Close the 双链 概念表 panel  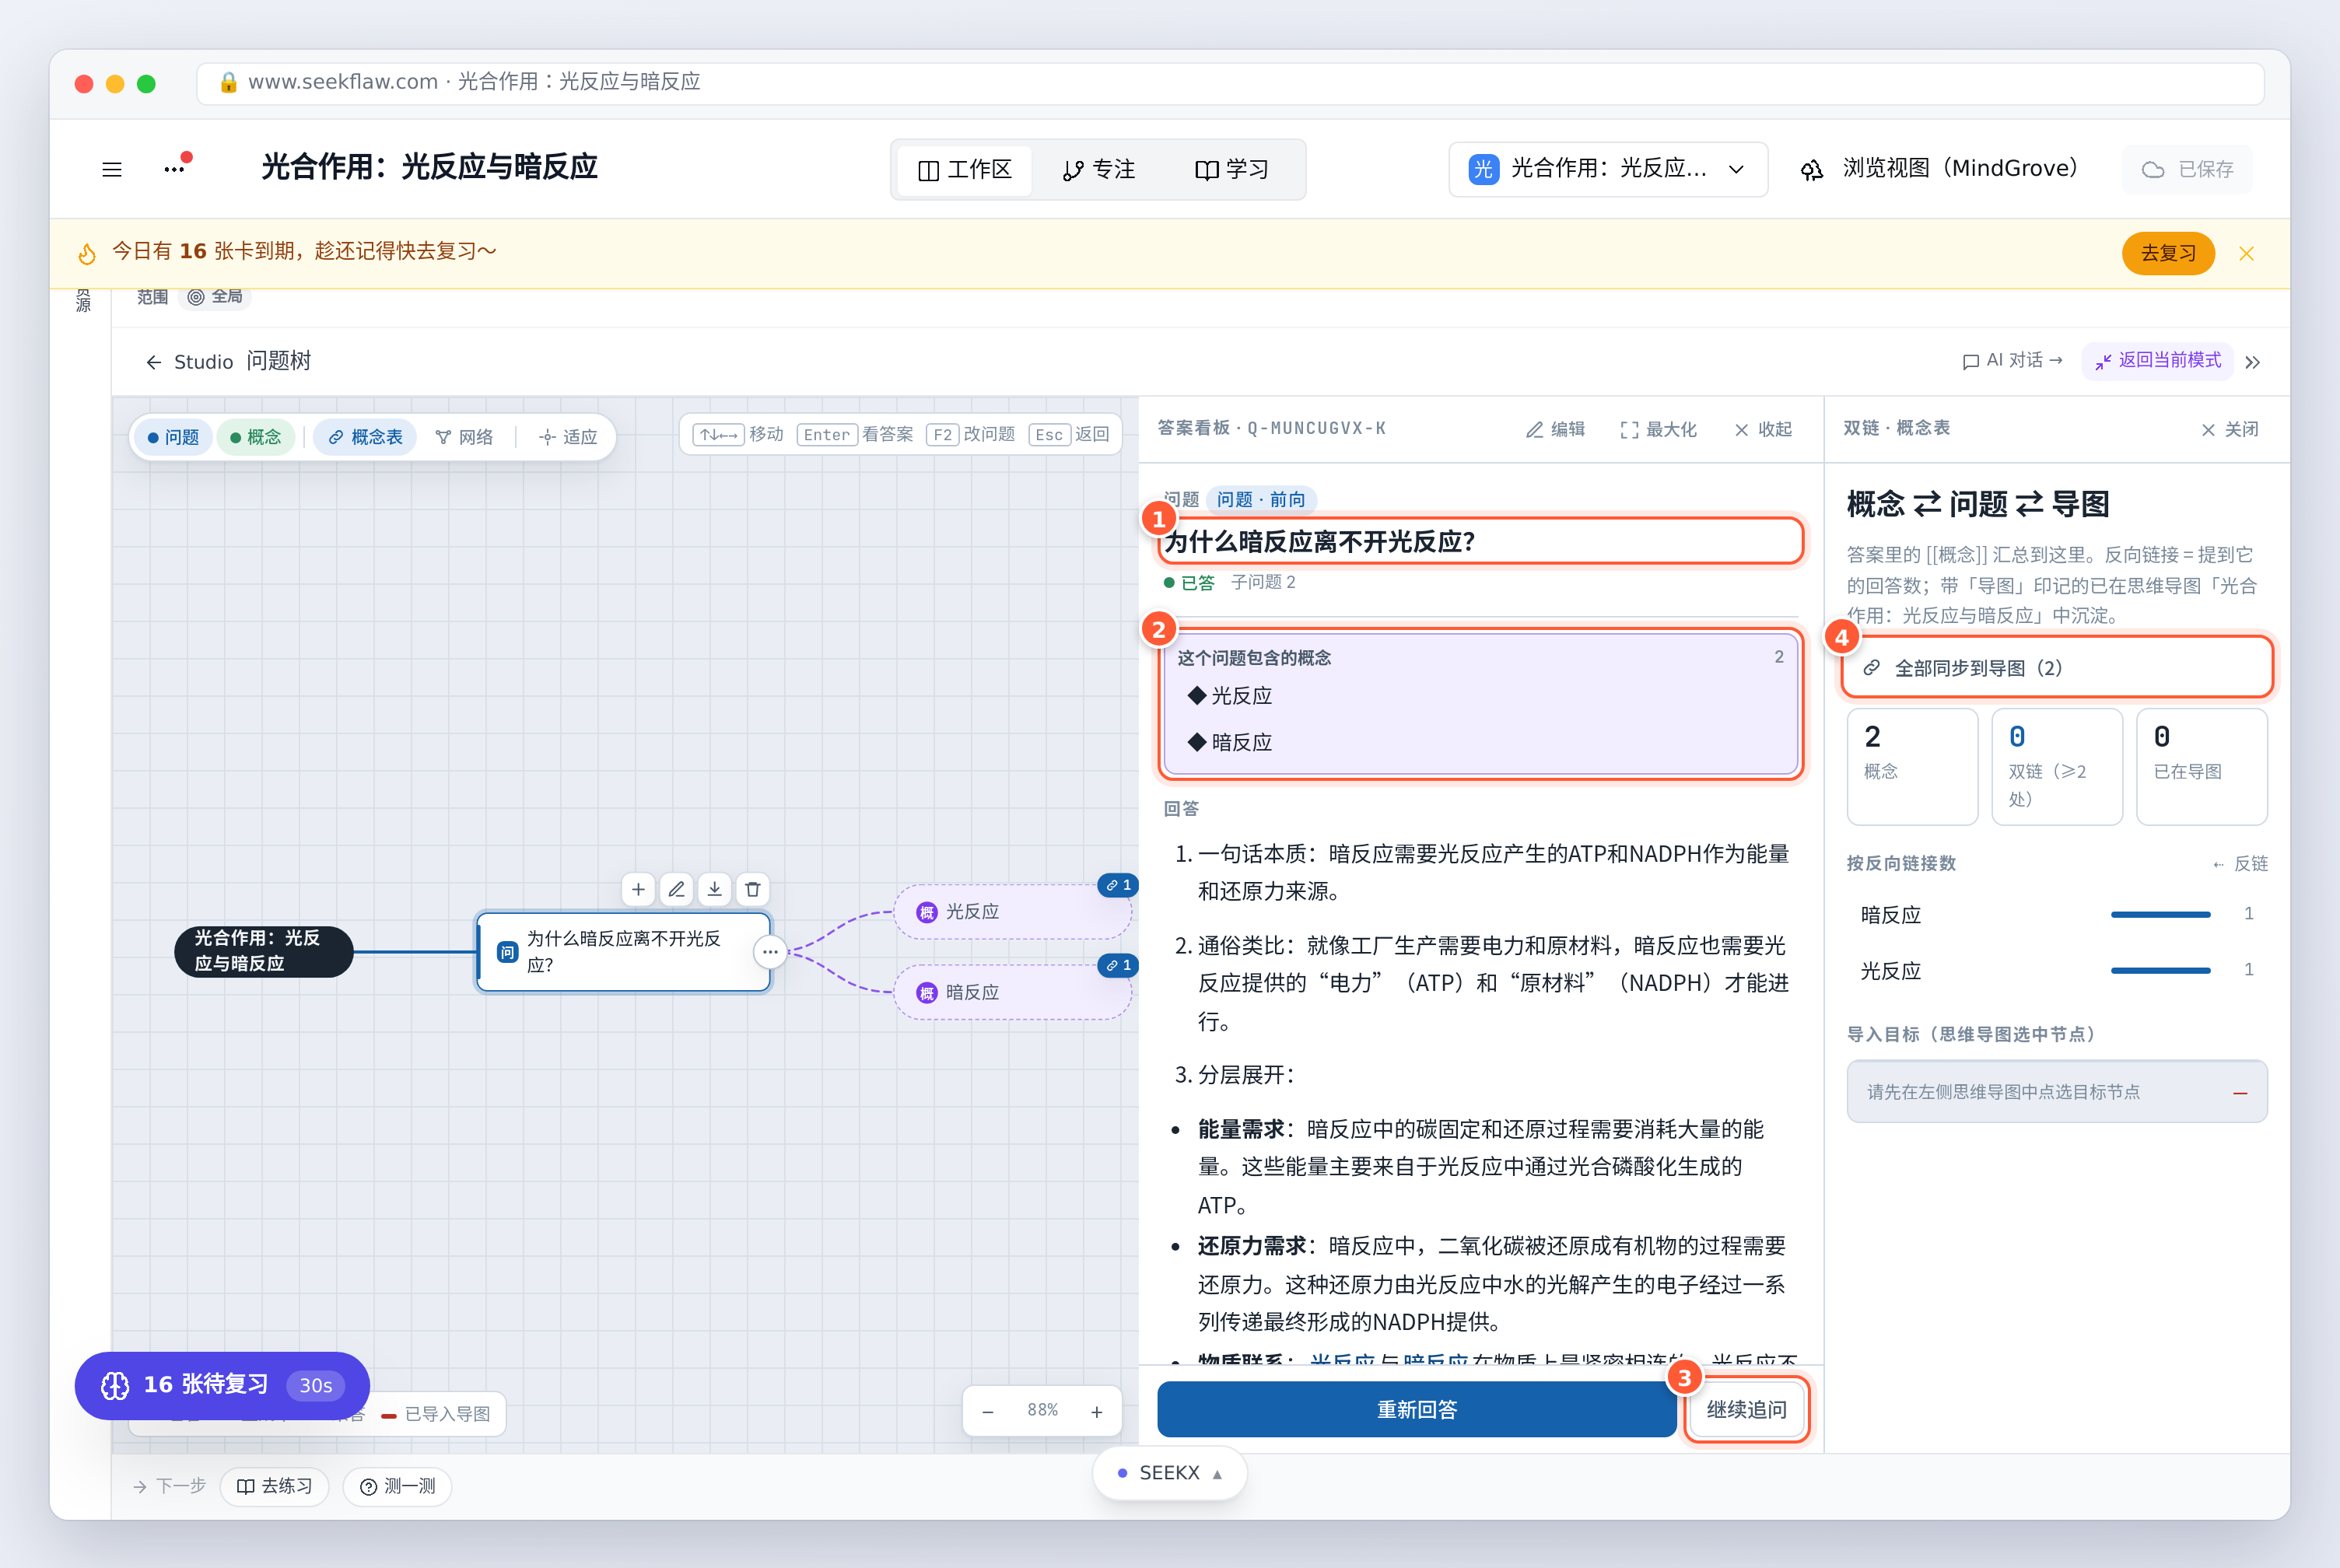2230,429
